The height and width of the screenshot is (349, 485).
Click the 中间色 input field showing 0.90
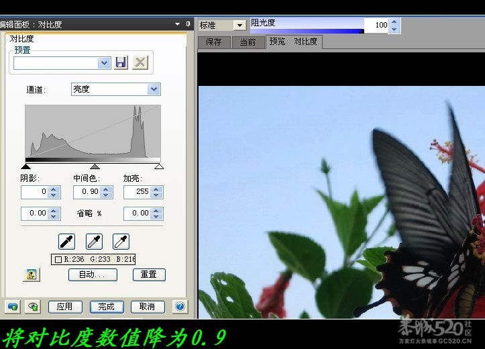87,192
